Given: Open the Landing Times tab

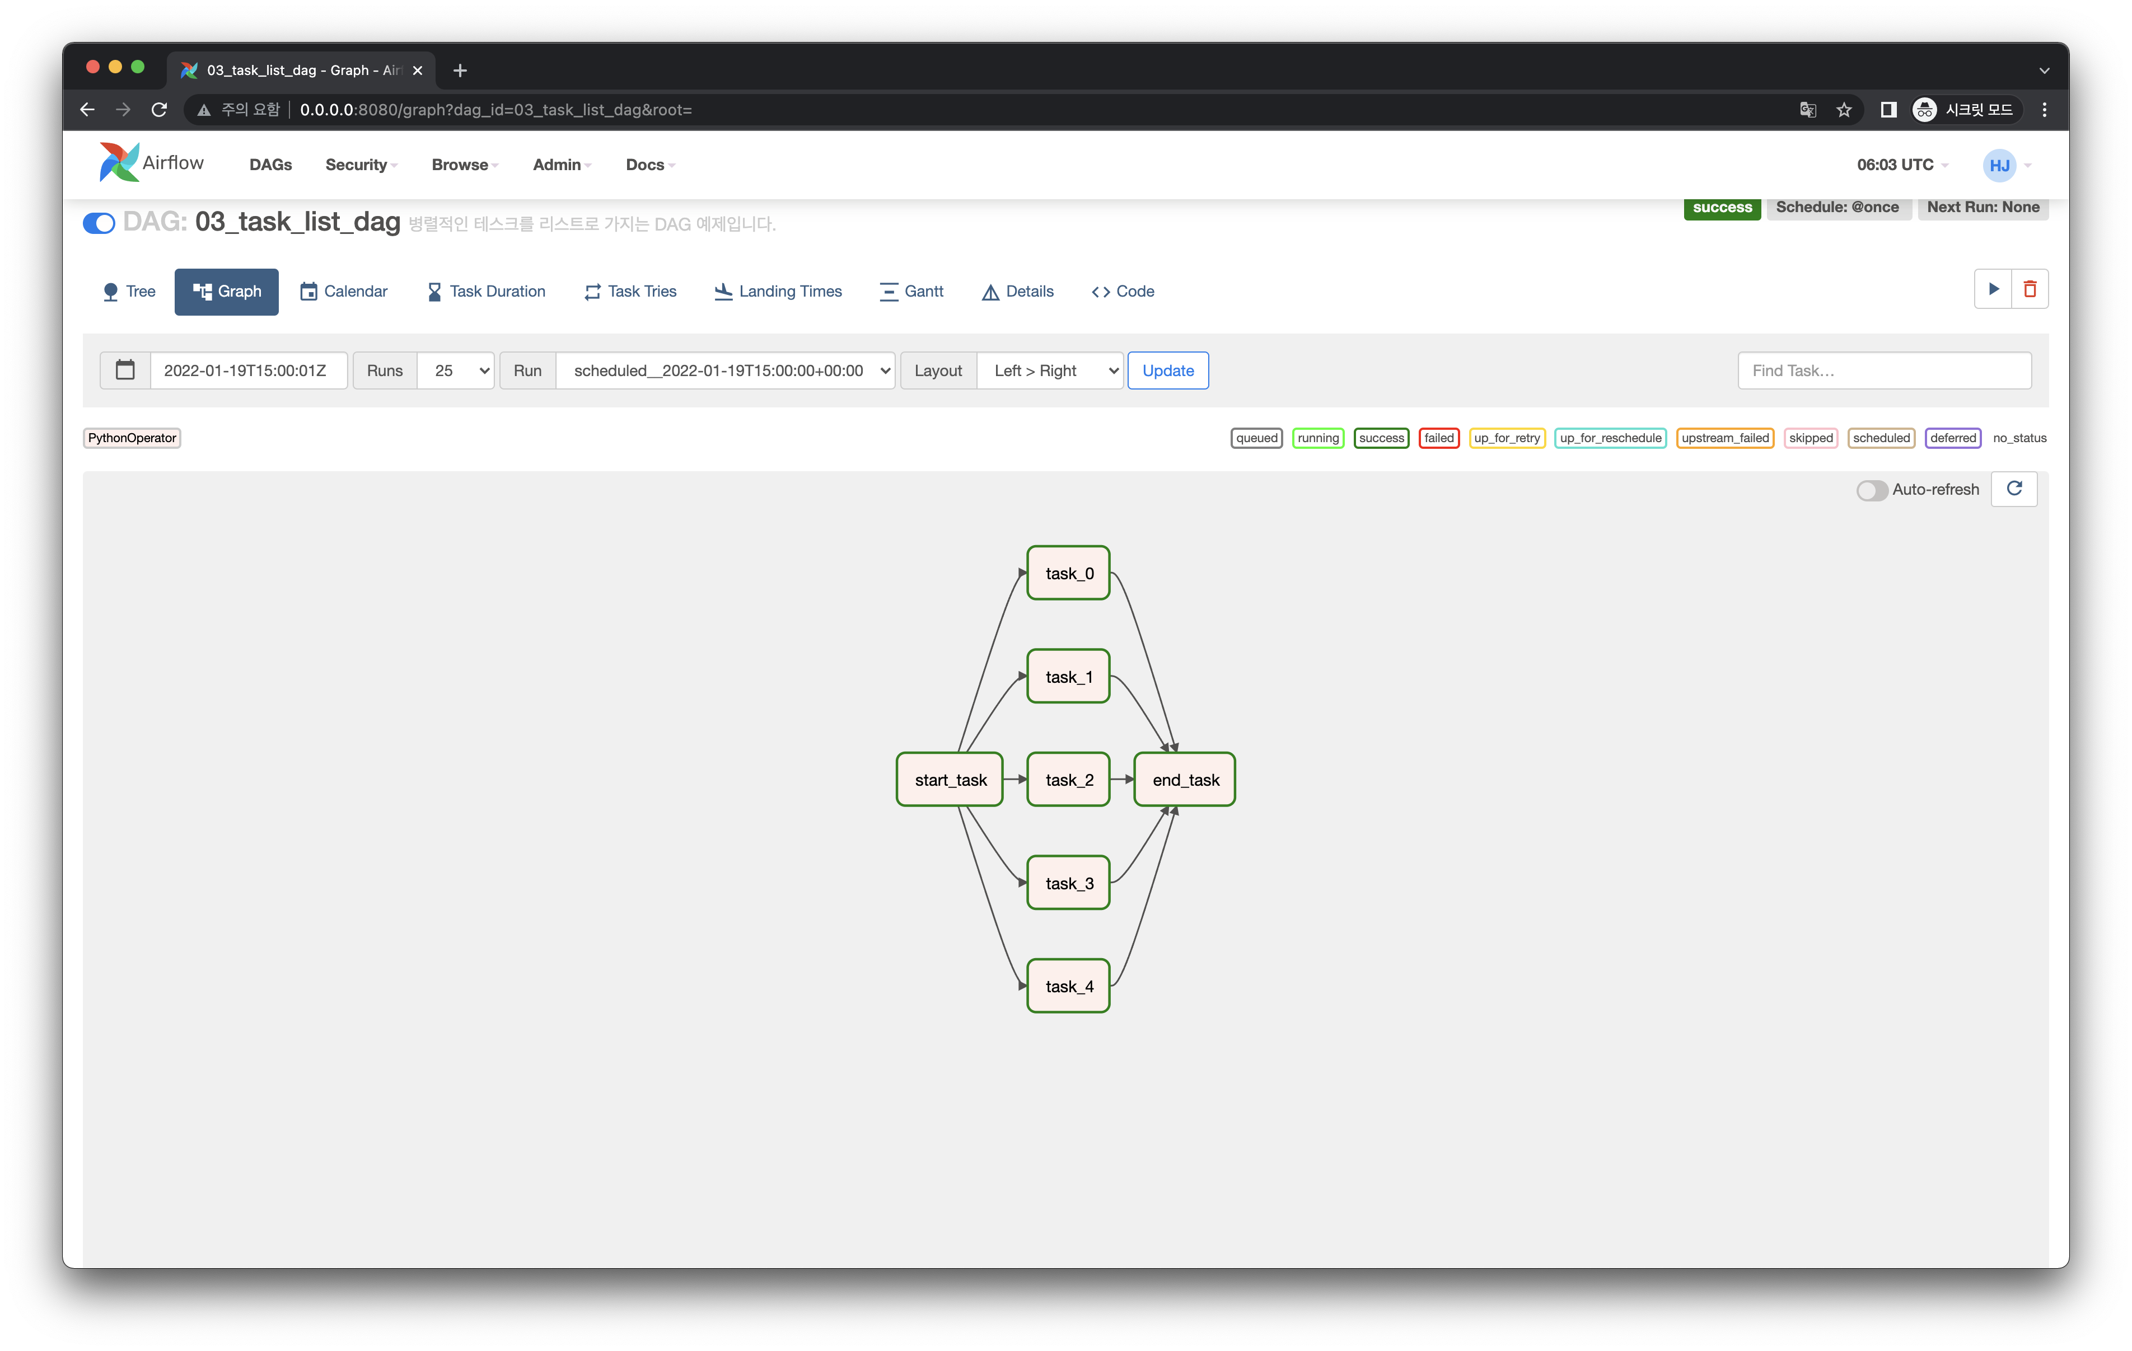Looking at the screenshot, I should (x=778, y=291).
